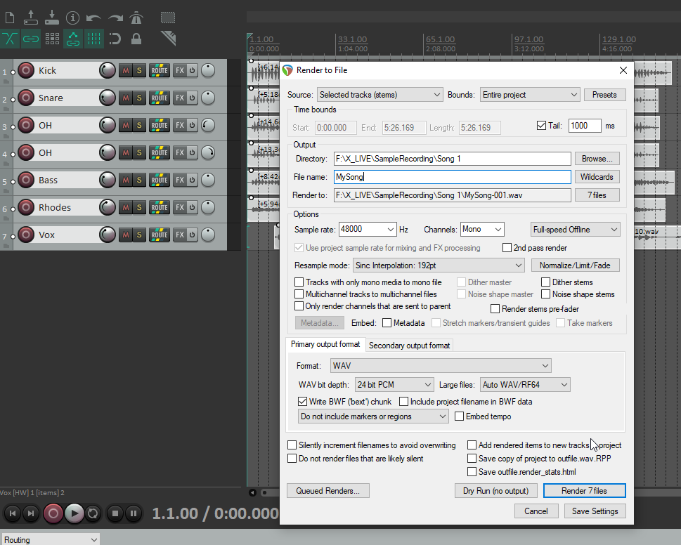
Task: Enable 2nd pass render checkbox
Action: click(x=507, y=248)
